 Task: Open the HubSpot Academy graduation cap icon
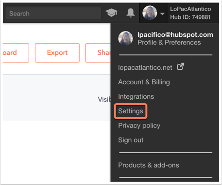pos(111,13)
